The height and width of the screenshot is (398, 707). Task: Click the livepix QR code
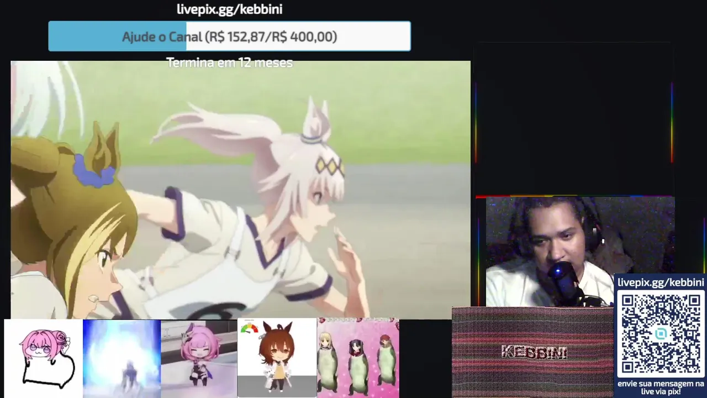(x=661, y=334)
